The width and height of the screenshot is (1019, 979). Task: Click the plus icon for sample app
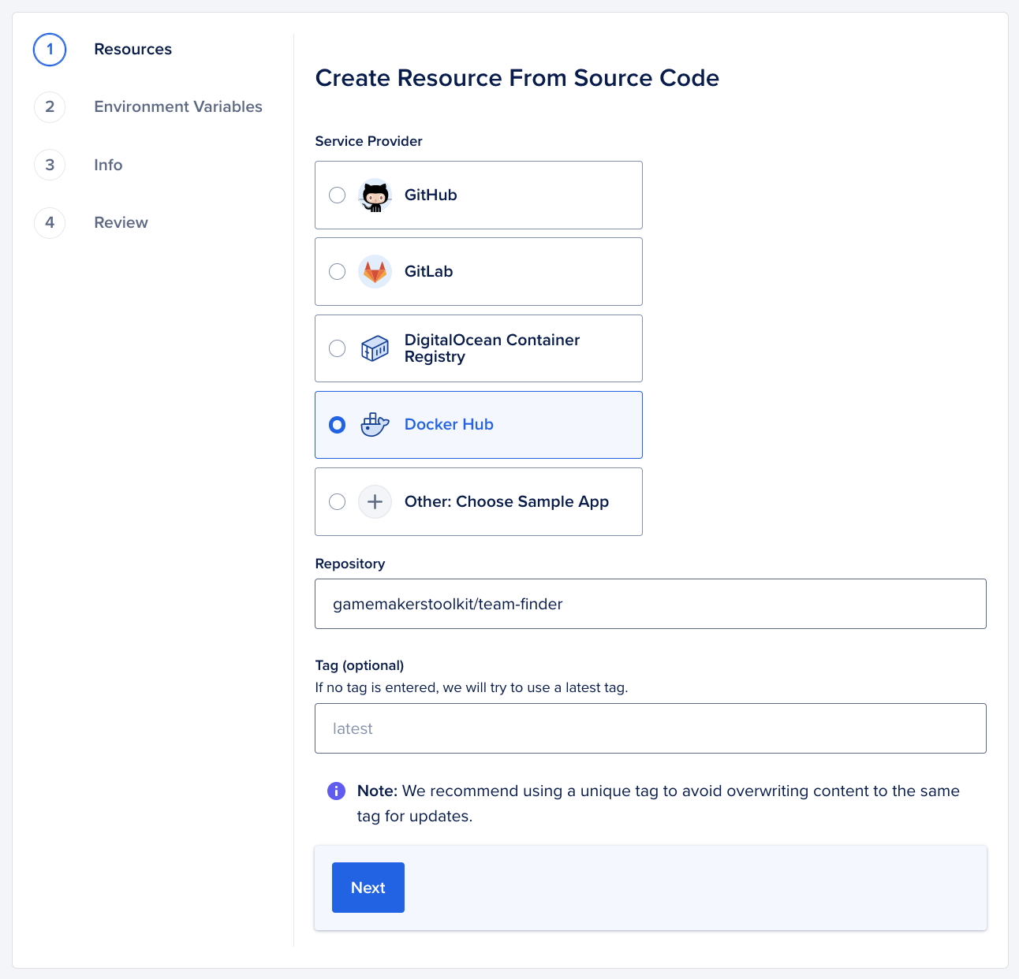pyautogui.click(x=375, y=501)
